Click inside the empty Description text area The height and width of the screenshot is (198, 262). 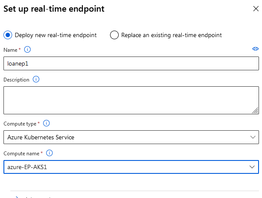coord(131,101)
